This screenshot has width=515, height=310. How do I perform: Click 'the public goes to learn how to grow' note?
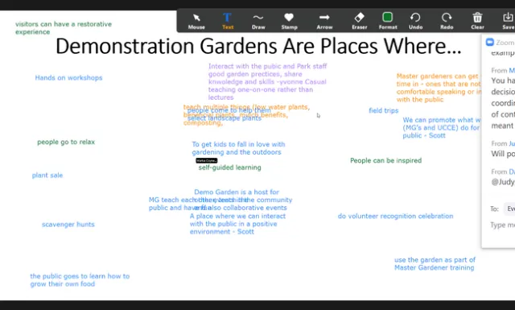[x=80, y=280]
